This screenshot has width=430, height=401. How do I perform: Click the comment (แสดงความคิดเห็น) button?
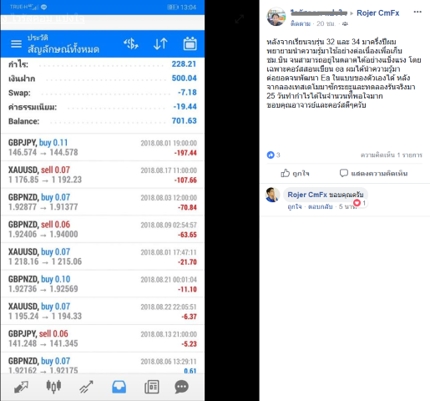[x=373, y=174]
